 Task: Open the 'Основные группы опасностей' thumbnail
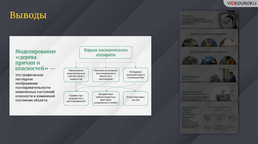[209, 38]
